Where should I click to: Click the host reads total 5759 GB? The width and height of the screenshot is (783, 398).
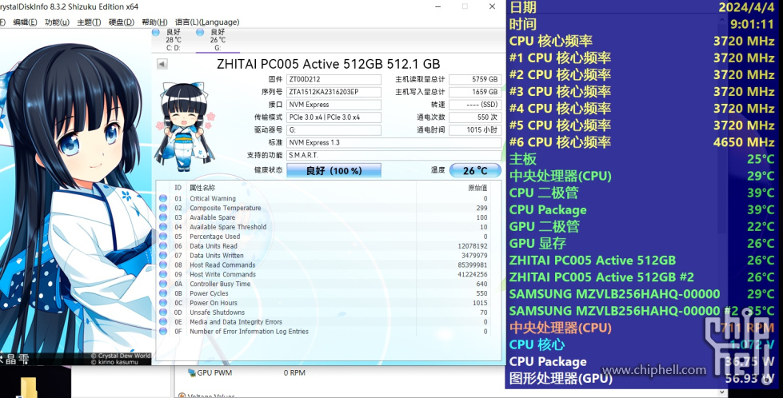coord(475,79)
